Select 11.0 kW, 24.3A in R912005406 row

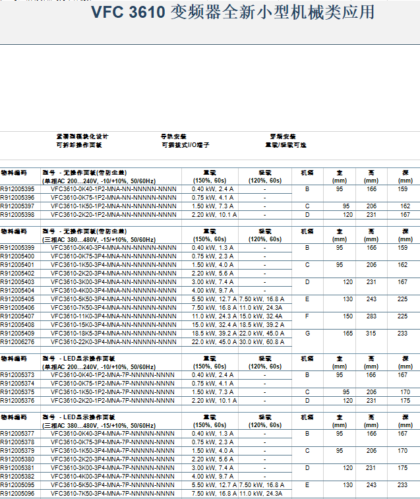pos(260,308)
